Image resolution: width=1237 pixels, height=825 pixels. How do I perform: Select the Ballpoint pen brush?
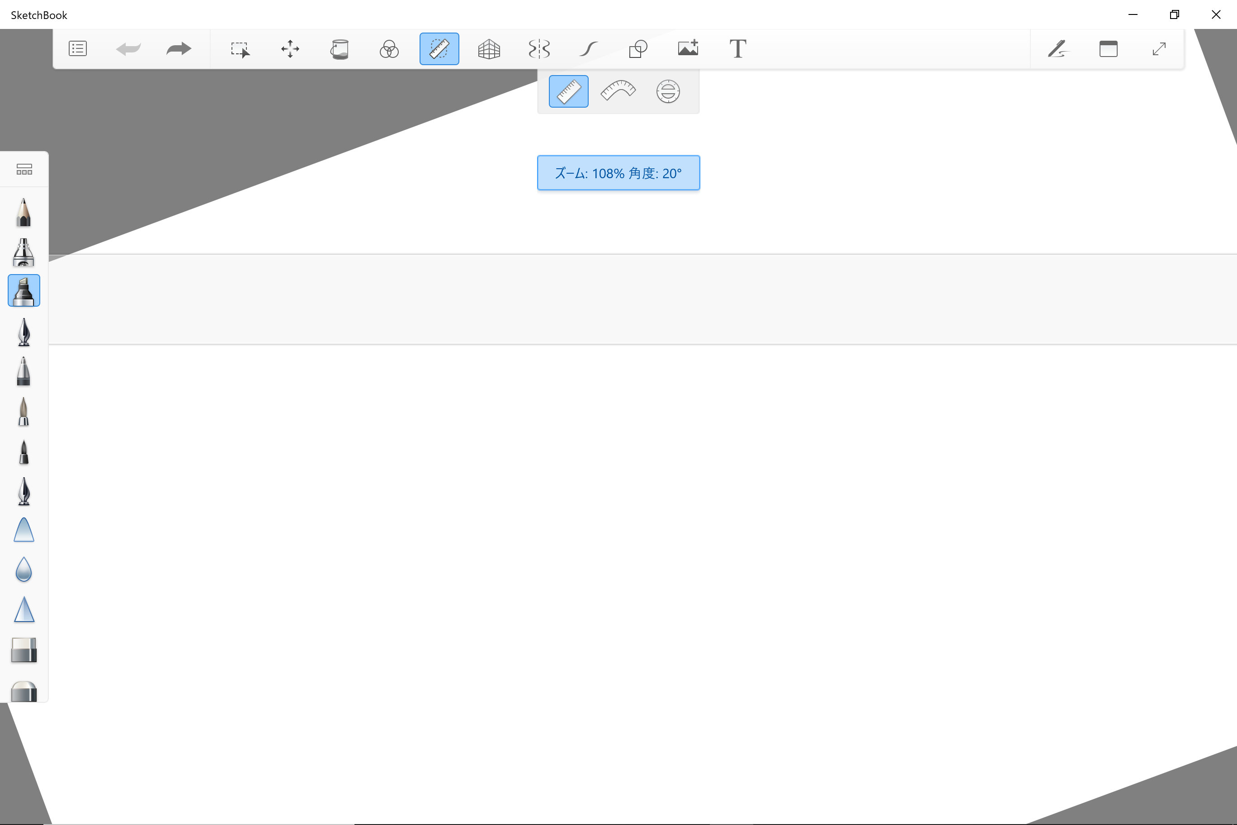click(x=24, y=371)
